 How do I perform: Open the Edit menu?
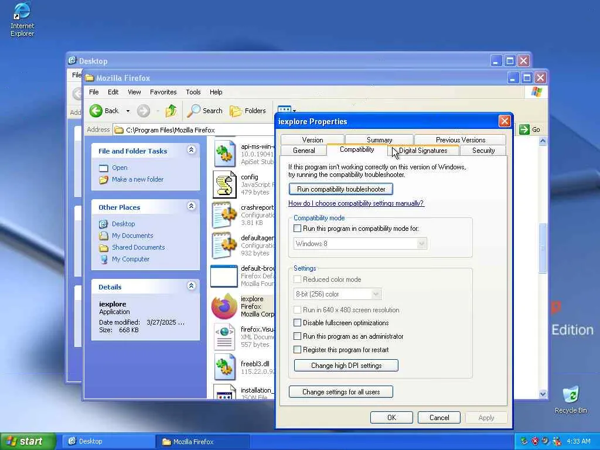click(x=113, y=92)
